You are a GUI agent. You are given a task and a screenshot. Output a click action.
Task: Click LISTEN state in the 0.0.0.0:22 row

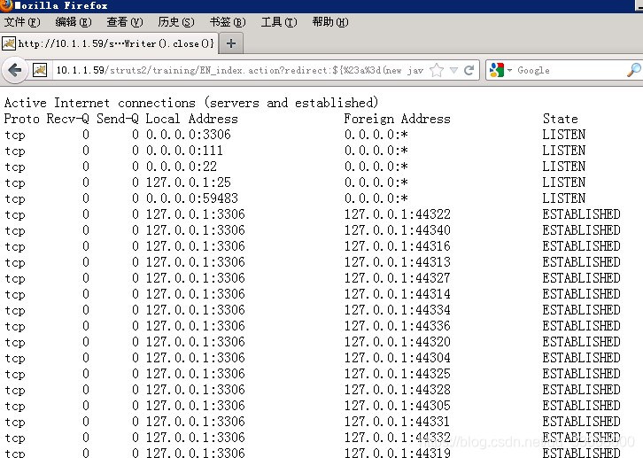564,167
